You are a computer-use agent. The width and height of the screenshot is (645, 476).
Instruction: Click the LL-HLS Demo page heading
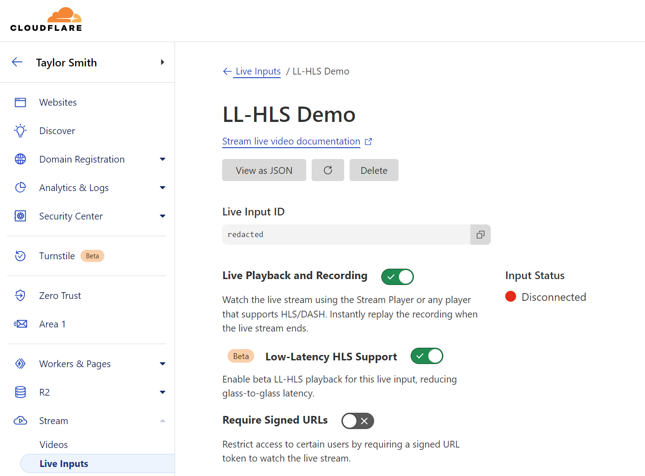click(x=289, y=114)
